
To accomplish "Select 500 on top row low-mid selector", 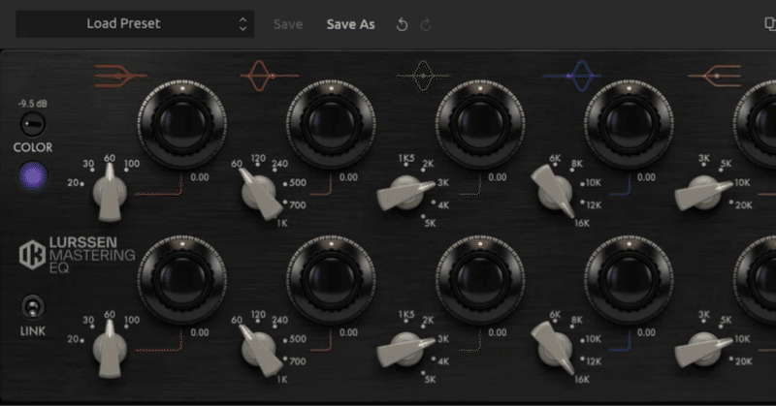I will 298,183.
